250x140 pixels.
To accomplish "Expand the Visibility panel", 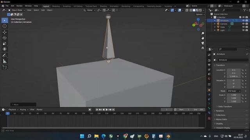I will coord(220,124).
